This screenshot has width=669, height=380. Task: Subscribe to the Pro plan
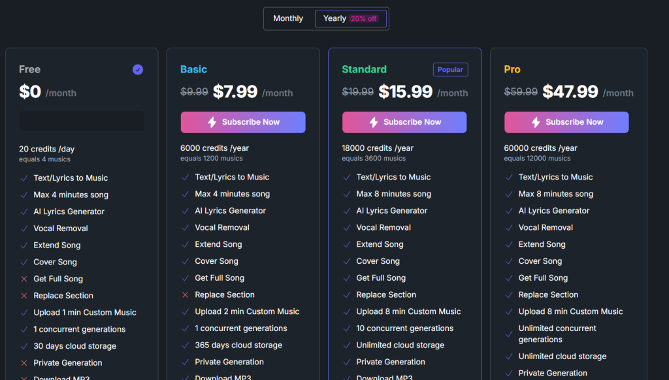point(566,122)
